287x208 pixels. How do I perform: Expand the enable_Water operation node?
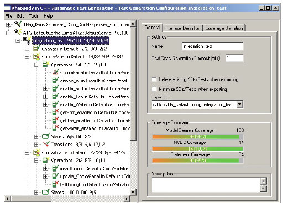click(x=45, y=105)
